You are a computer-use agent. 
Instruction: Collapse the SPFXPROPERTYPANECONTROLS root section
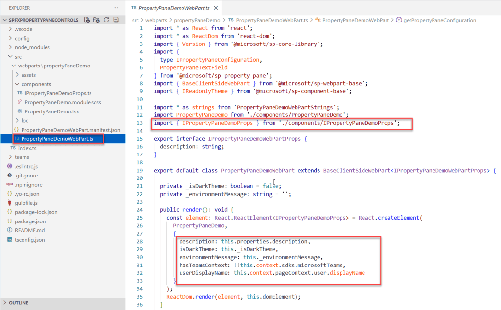5,20
